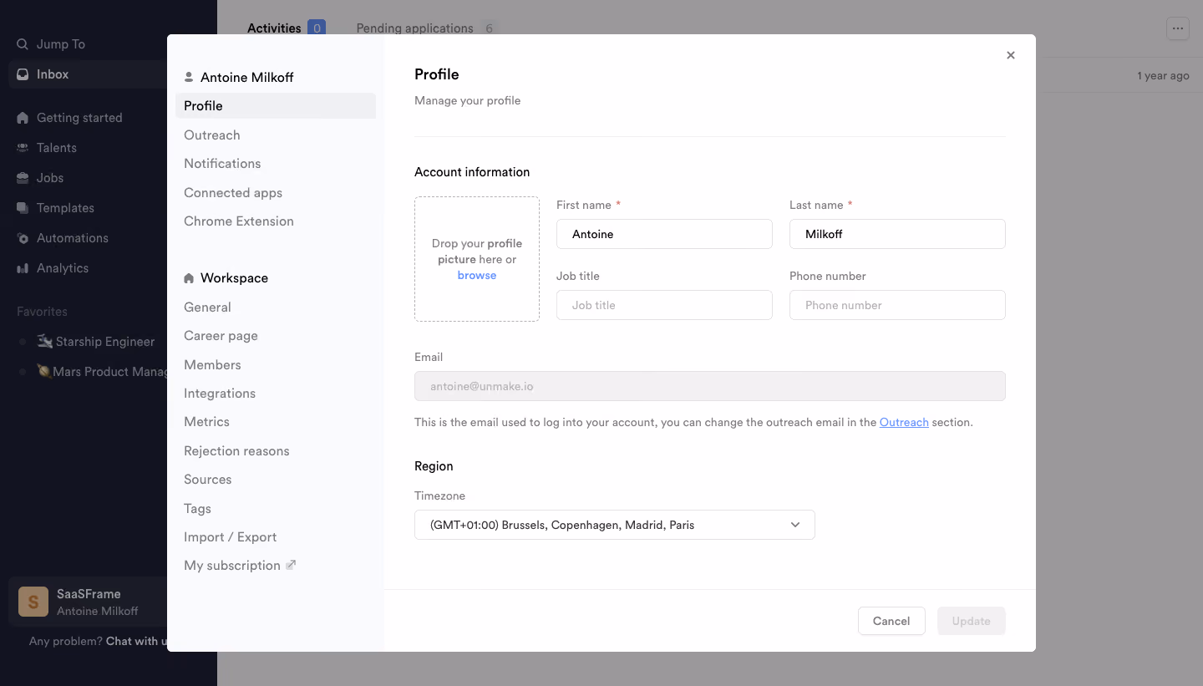This screenshot has width=1203, height=686.
Task: Click the Templates icon in sidebar
Action: (x=23, y=208)
